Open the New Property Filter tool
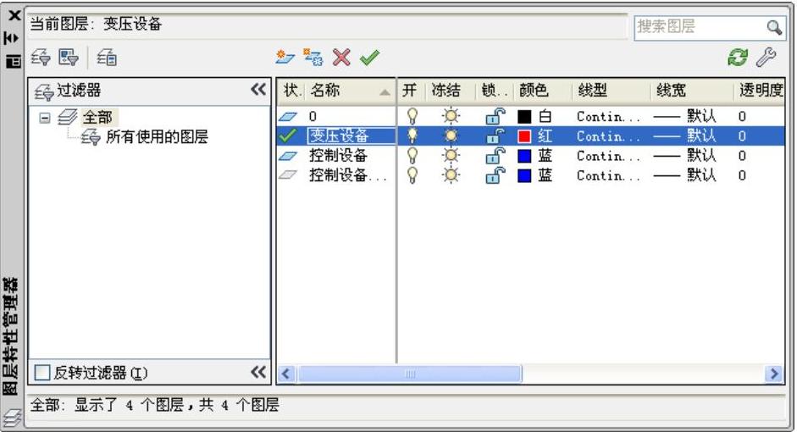This screenshot has width=797, height=432. coord(41,57)
